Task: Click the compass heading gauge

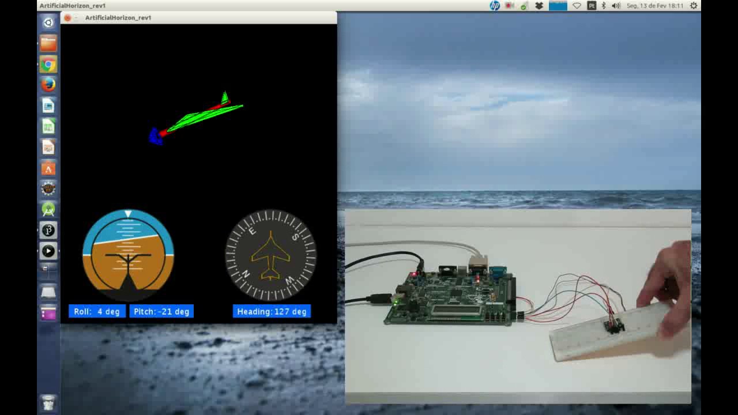Action: pyautogui.click(x=270, y=255)
